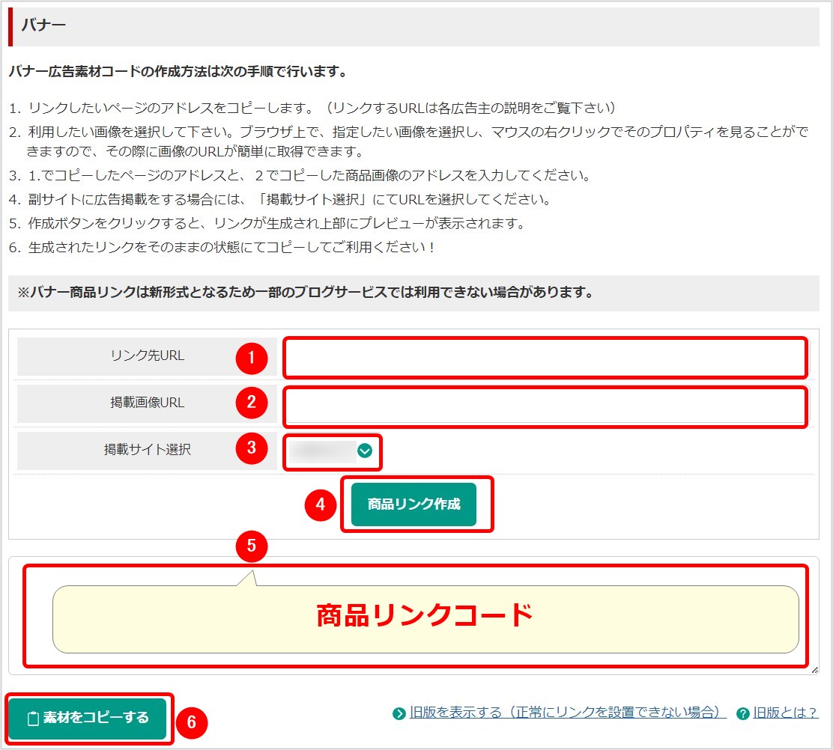
Task: Follow the 旧版とは？ help link
Action: tap(785, 713)
